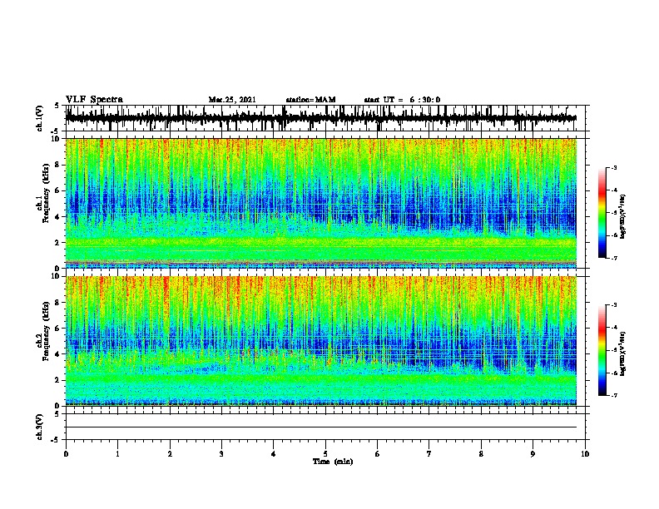Click the ch.1(V) waveform axis label
The image size is (659, 509).
40,118
